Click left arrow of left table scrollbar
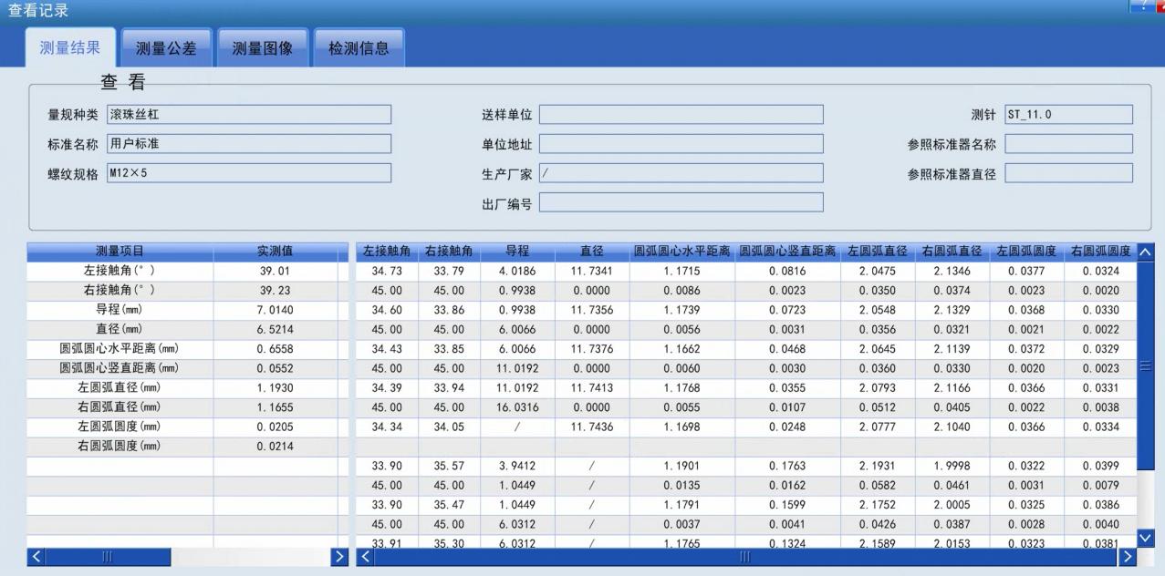This screenshot has width=1165, height=576. (x=36, y=556)
